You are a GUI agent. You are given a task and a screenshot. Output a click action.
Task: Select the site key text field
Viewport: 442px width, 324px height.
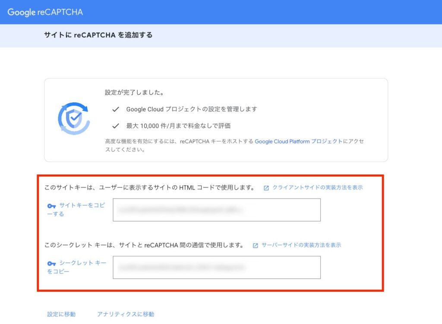pyautogui.click(x=217, y=210)
